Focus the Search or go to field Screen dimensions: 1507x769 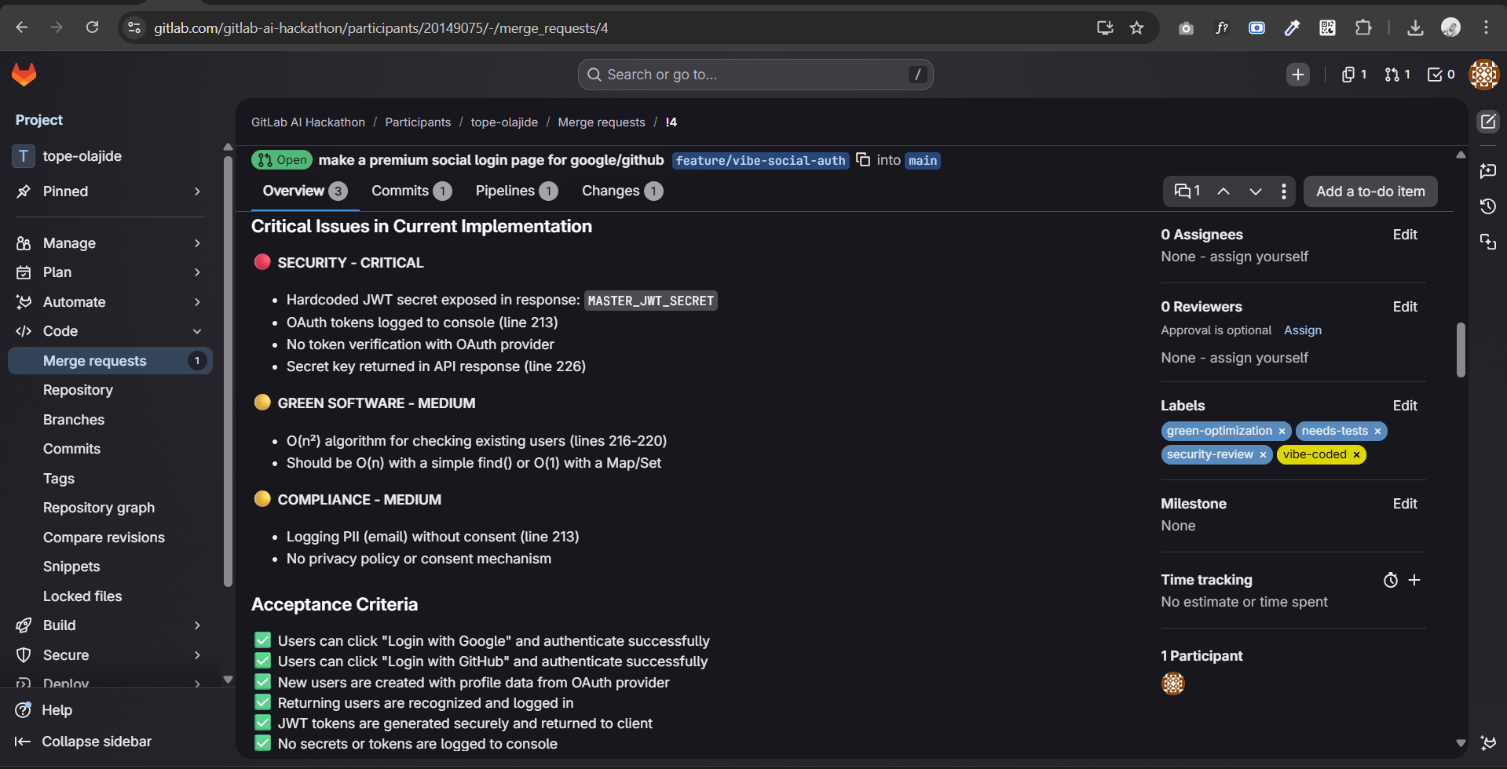click(x=755, y=75)
